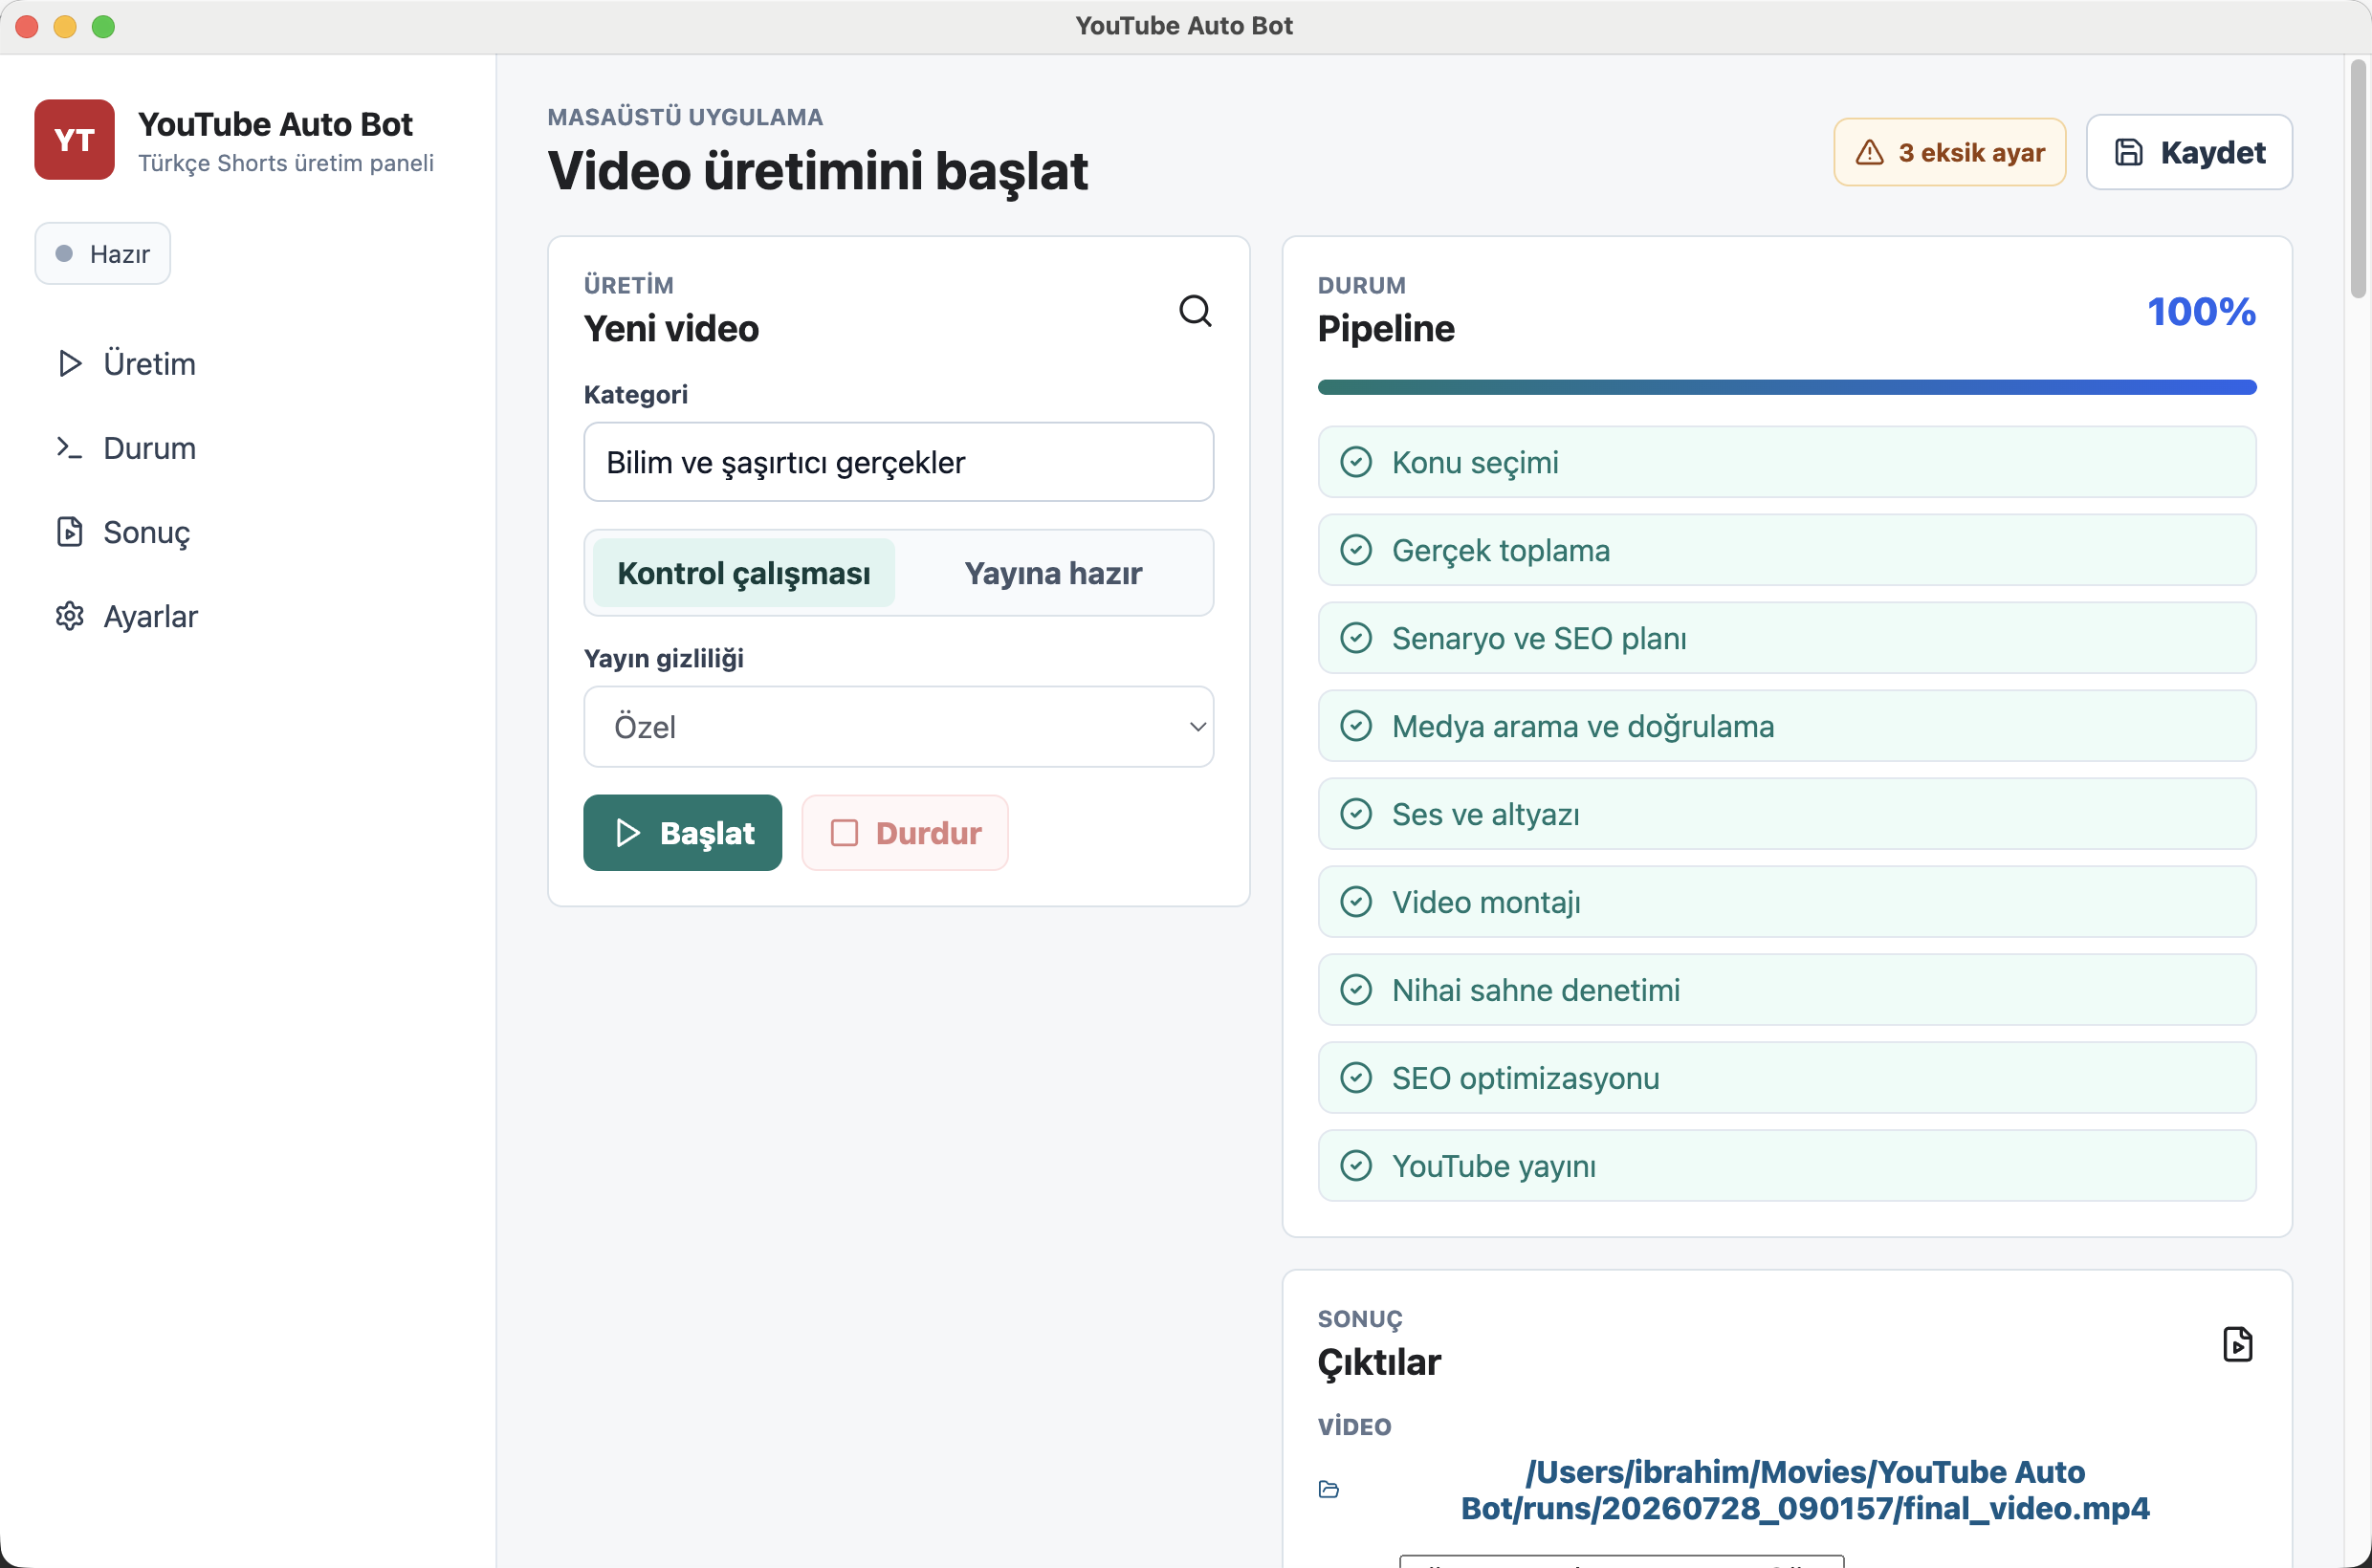Click into the Kategori input field

[898, 462]
